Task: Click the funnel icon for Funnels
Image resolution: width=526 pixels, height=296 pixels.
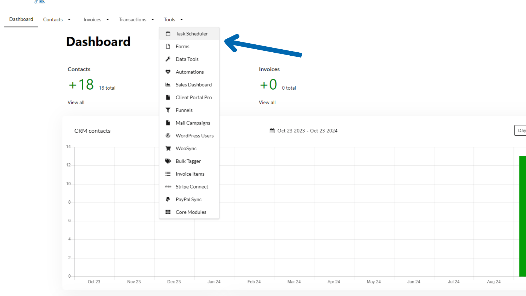Action: (x=168, y=110)
